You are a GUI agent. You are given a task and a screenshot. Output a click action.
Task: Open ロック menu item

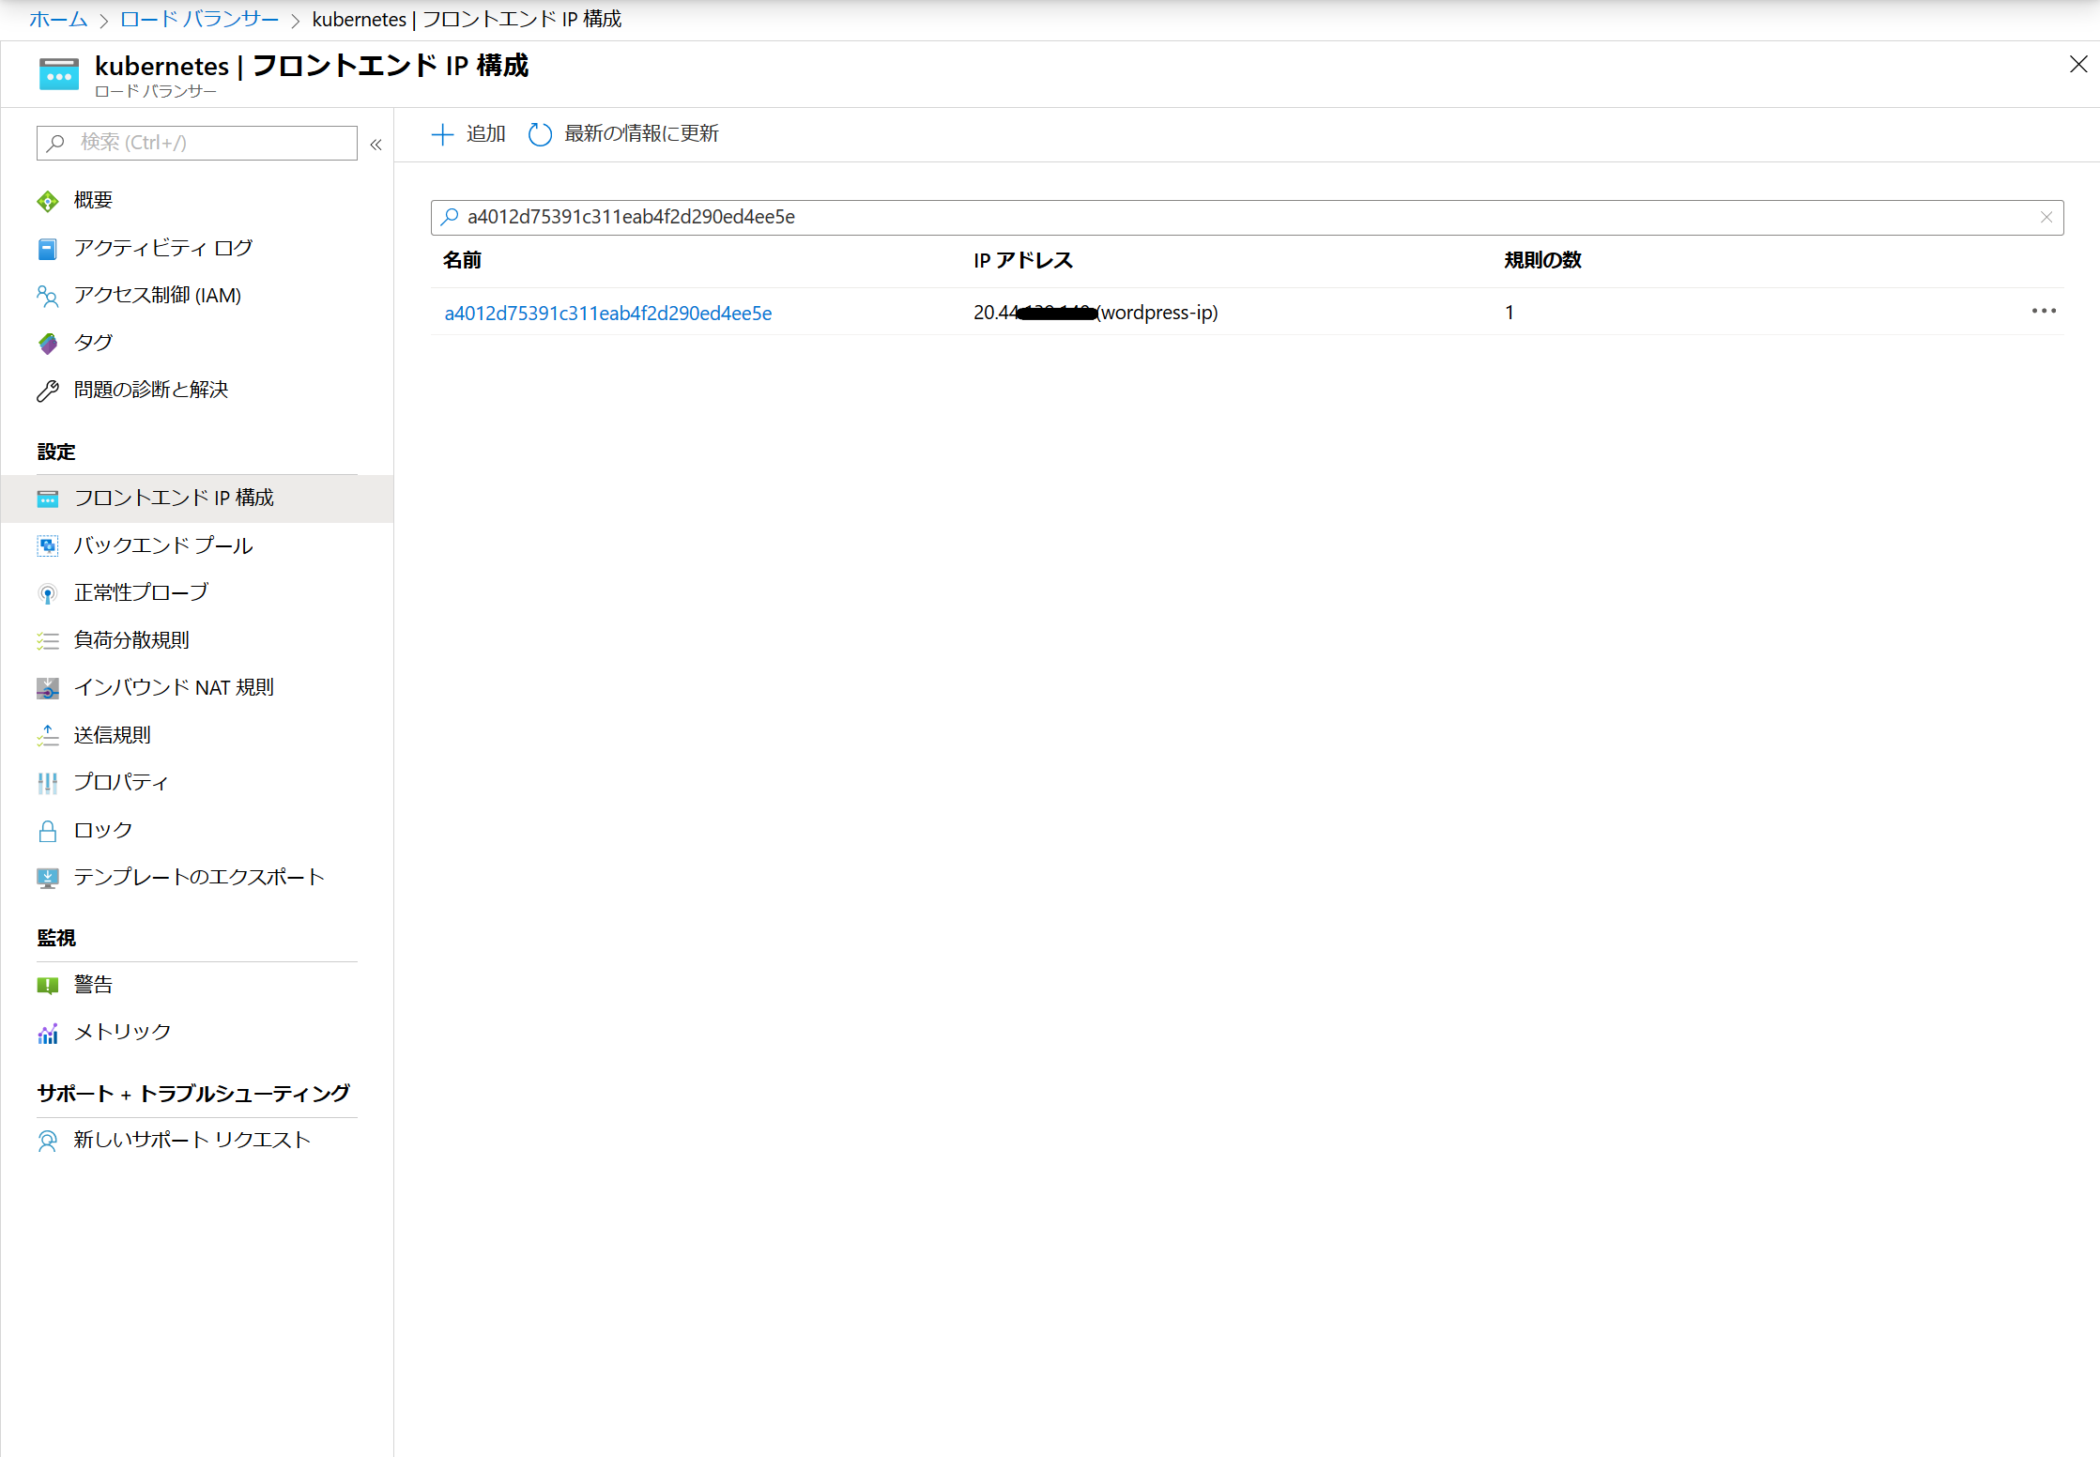(x=197, y=831)
